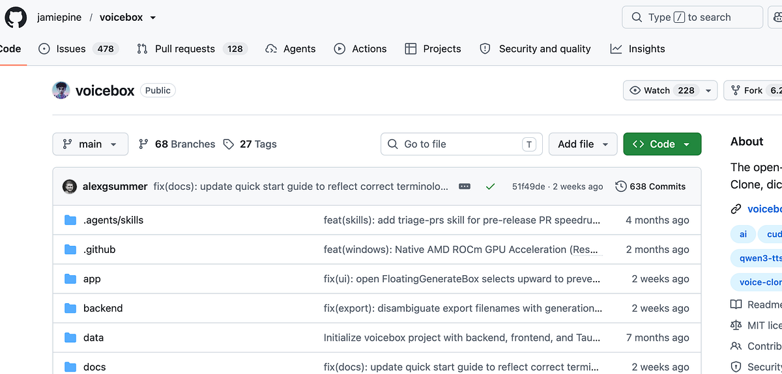Open the .github folder
The height and width of the screenshot is (374, 782).
99,250
